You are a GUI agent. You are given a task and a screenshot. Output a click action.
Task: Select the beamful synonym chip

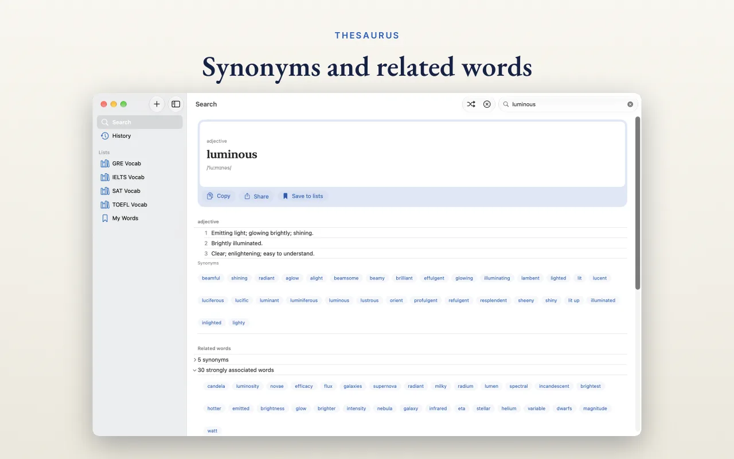[x=211, y=278]
